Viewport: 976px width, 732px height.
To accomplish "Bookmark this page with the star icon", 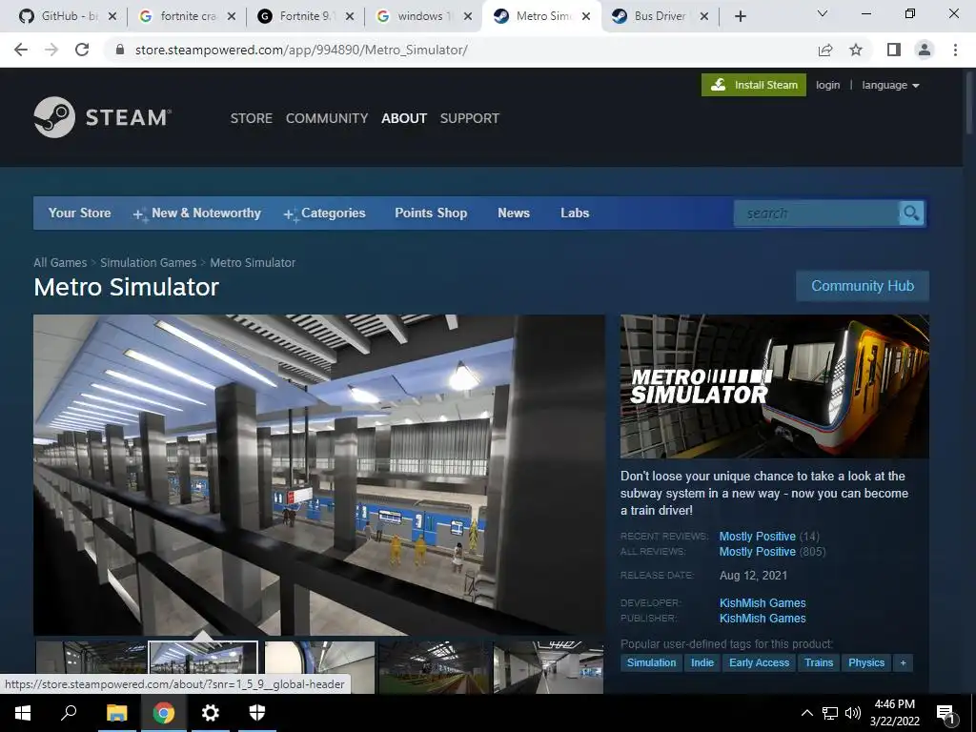I will click(856, 50).
